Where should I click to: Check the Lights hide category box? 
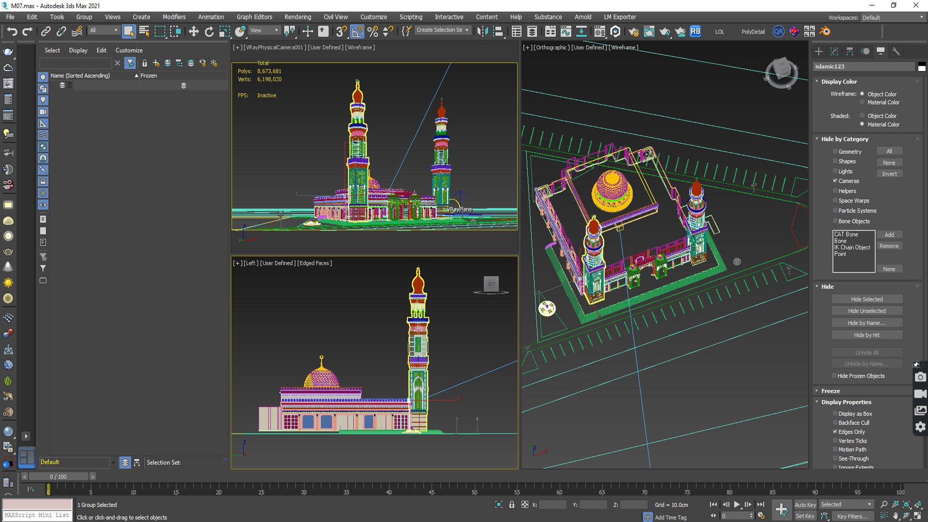pos(835,171)
